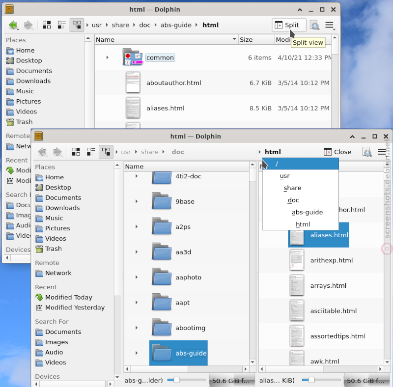Screen dimensions: 393x387
Task: Click doc in the front window breadcrumb
Action: (x=178, y=152)
